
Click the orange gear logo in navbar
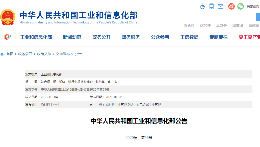pos(7,37)
